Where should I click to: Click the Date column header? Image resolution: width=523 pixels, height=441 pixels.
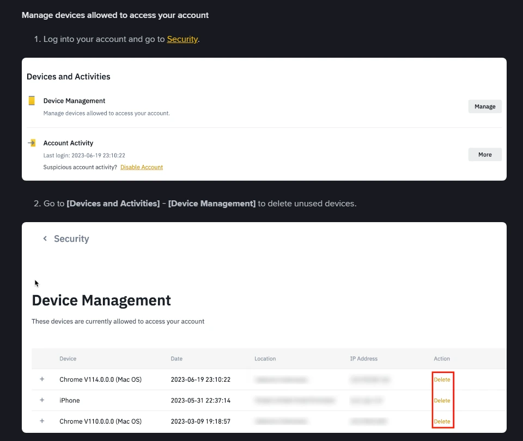(177, 359)
